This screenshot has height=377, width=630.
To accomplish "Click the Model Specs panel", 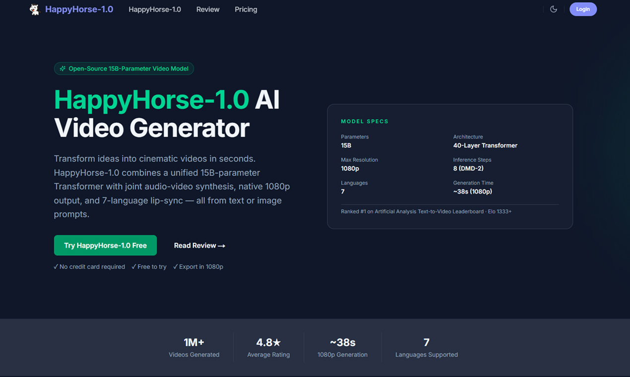I will (449, 166).
